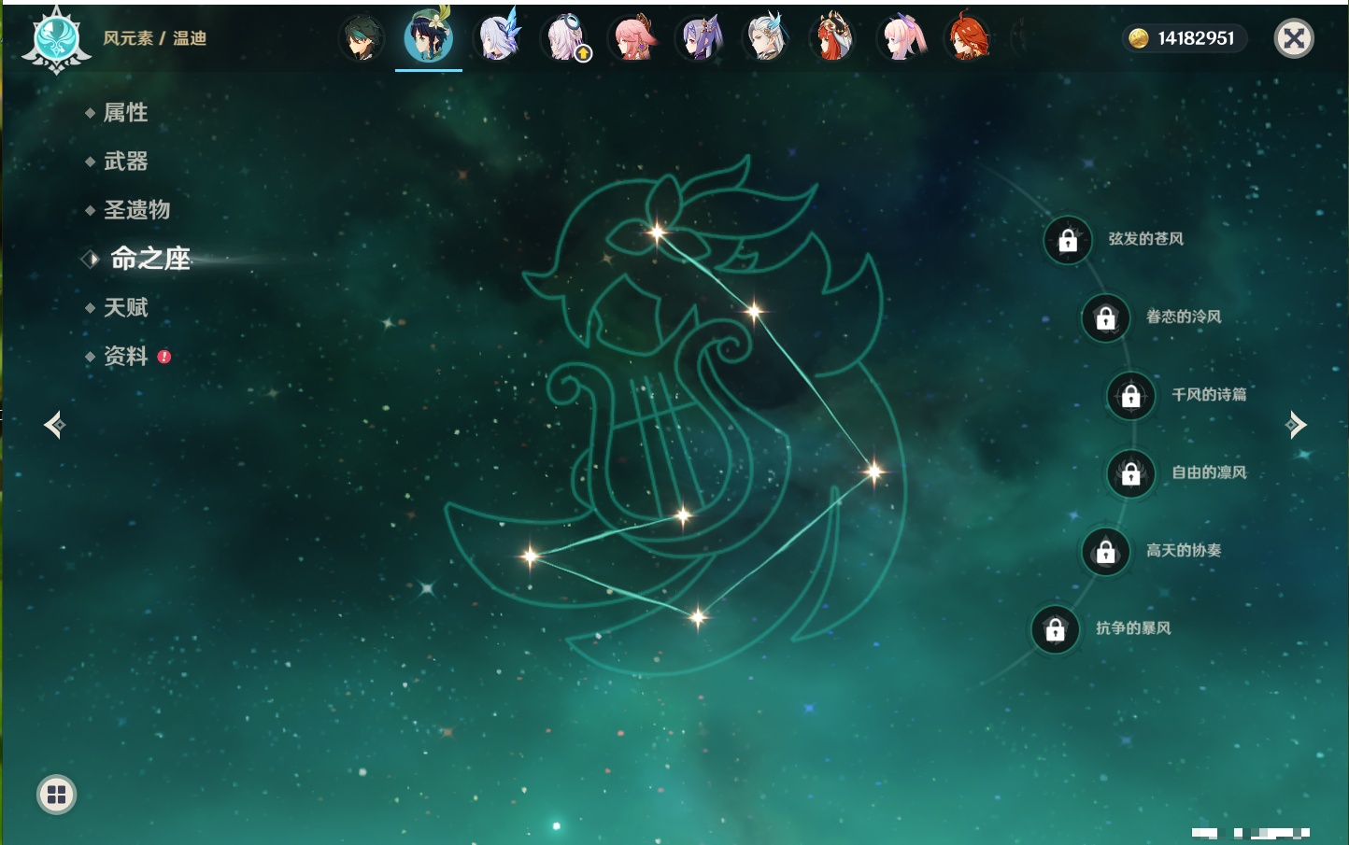Select the portrait with yellow upgrade arrow
This screenshot has height=845, width=1349.
click(566, 39)
